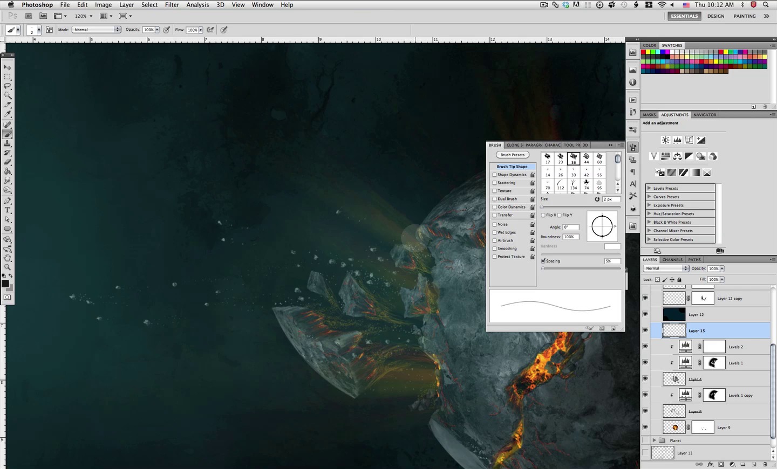Delete layer with the trash icon
The image size is (777, 469).
point(765,464)
